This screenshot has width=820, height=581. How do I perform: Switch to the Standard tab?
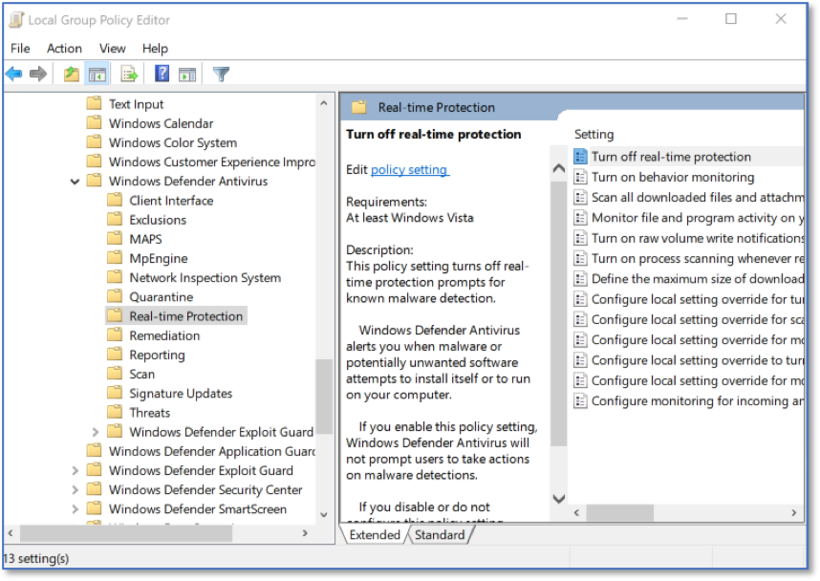(440, 535)
